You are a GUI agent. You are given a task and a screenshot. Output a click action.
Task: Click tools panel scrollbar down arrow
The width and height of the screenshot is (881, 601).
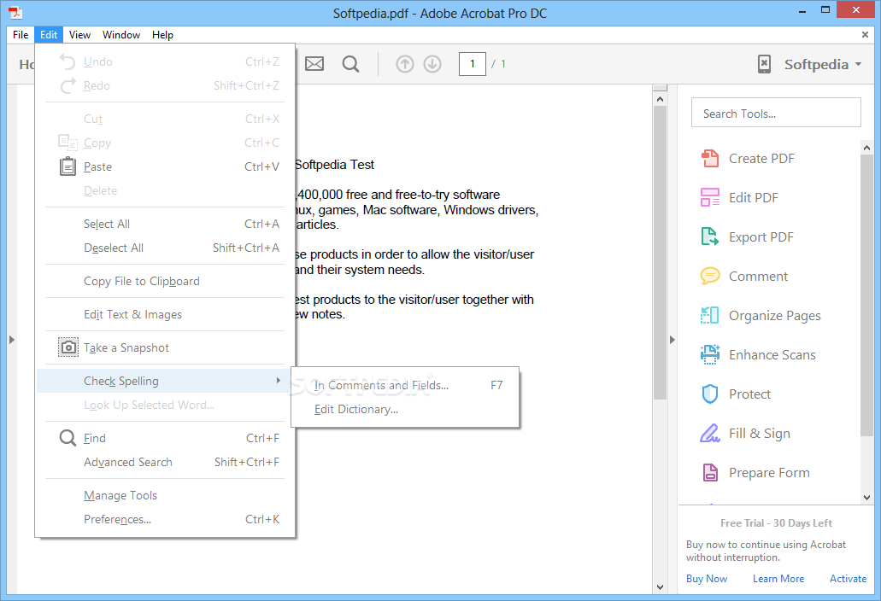866,497
